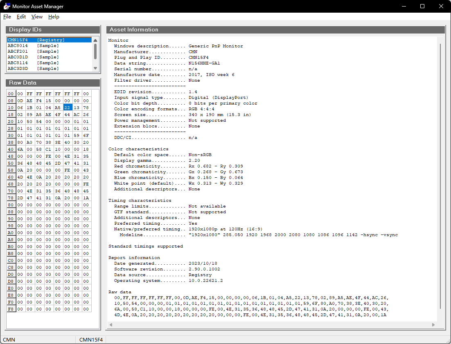Screen dimensions: 451x344
Task: Select the ABCF201 [Sample] display ID
Action: point(49,51)
